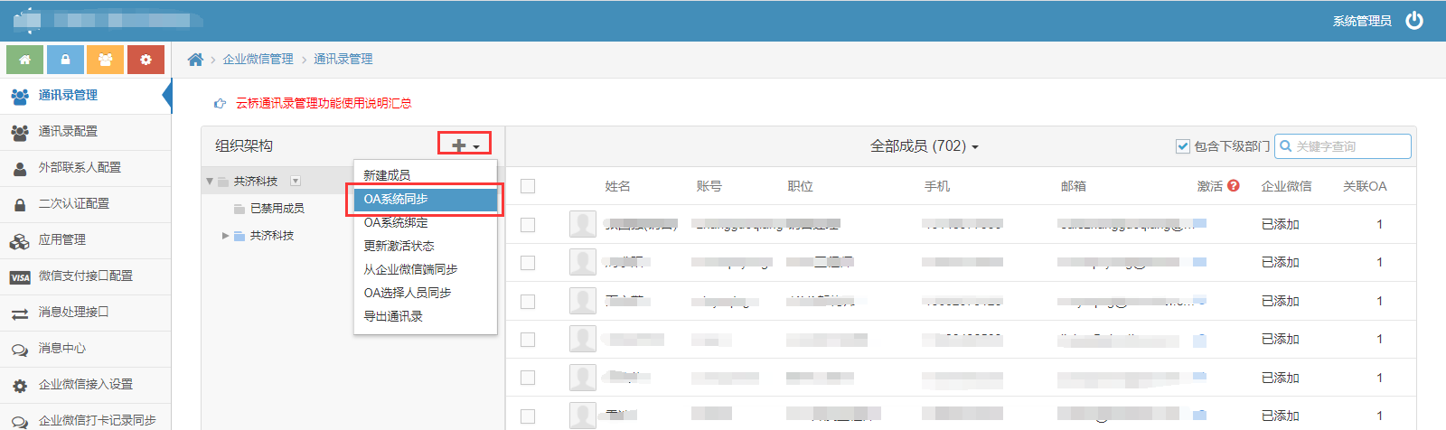Click the red settings gear button
The height and width of the screenshot is (430, 1446).
point(146,60)
